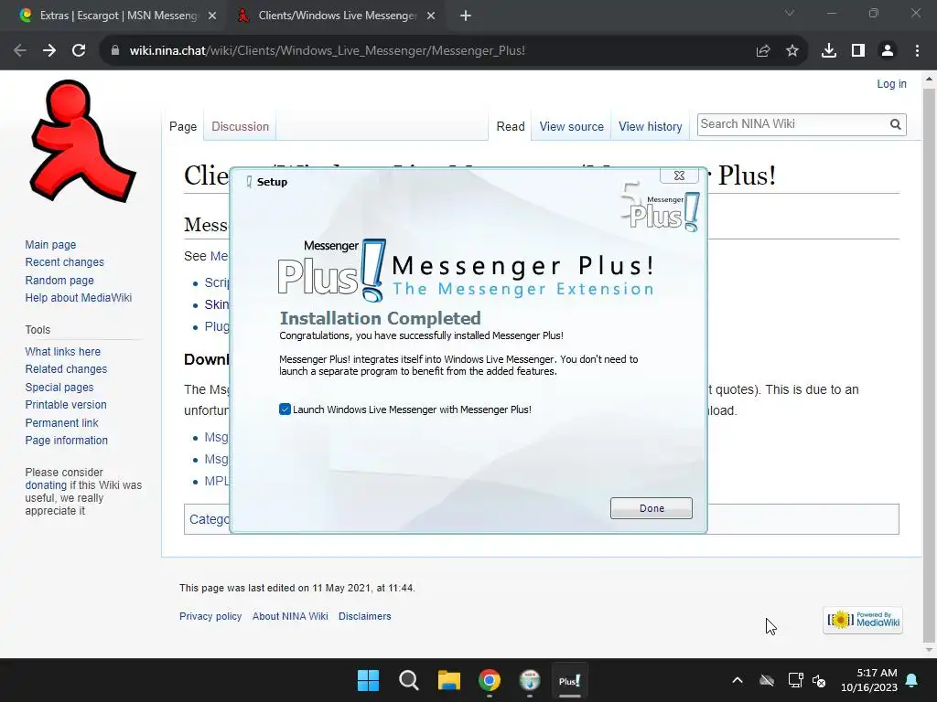Click the donating link

[x=46, y=485]
